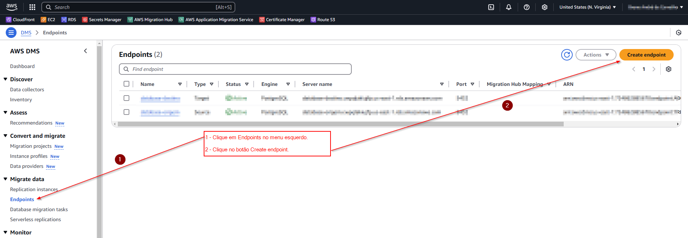The image size is (688, 238).
Task: Click the Find endpoint search field
Action: pyautogui.click(x=235, y=69)
